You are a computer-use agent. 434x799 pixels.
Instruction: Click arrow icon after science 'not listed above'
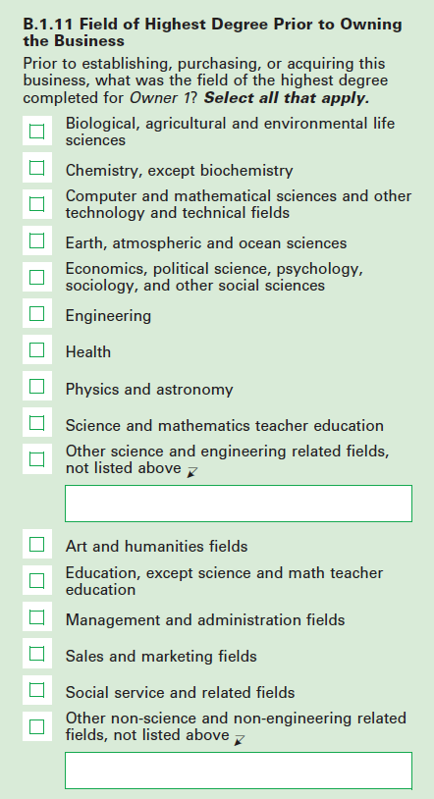pyautogui.click(x=192, y=472)
